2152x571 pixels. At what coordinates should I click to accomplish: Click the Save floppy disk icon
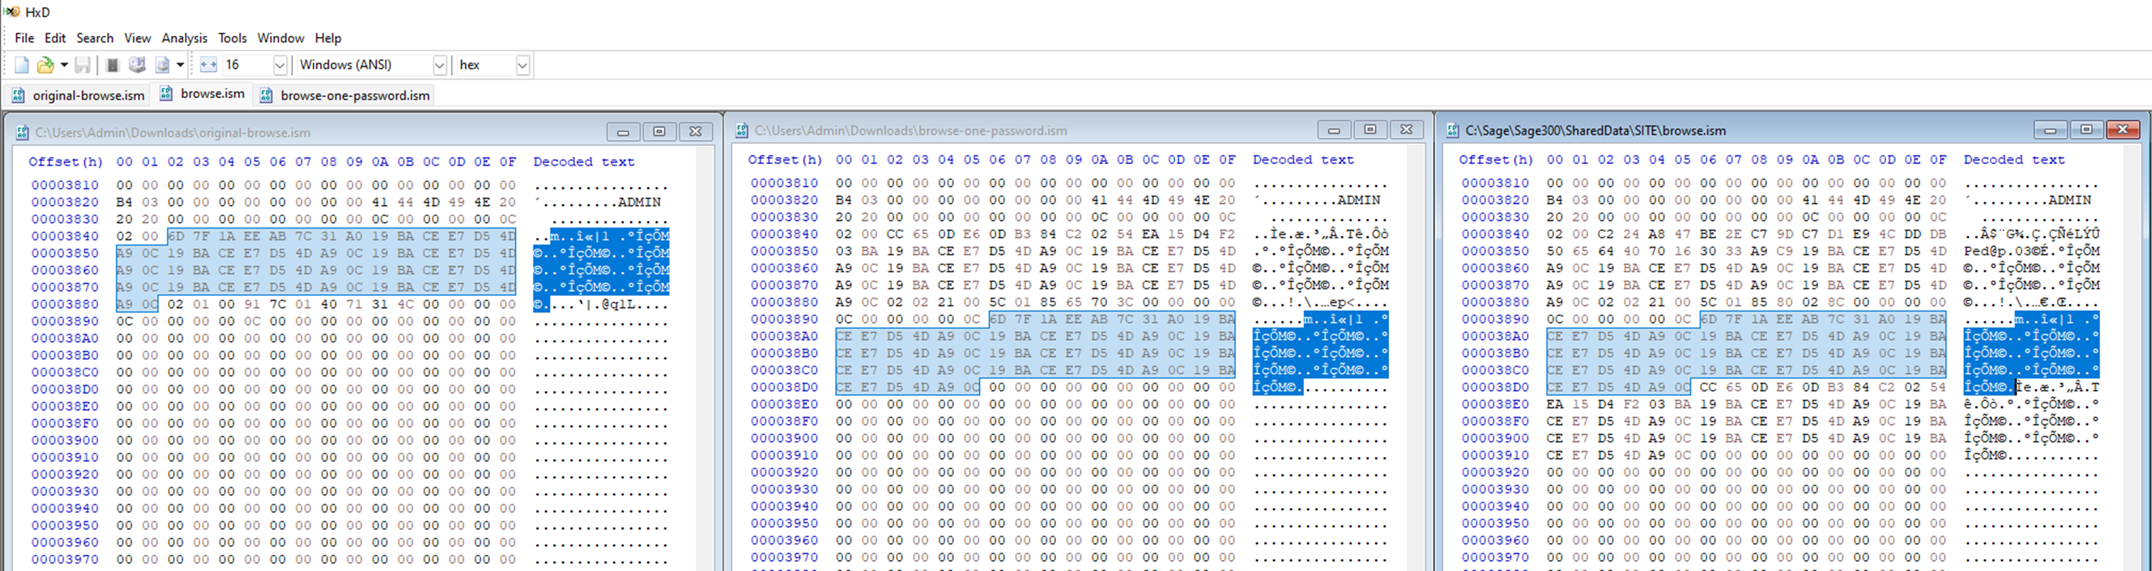(x=83, y=65)
